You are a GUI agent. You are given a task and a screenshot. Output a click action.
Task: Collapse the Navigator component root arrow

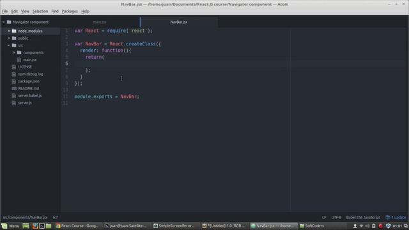click(x=4, y=22)
